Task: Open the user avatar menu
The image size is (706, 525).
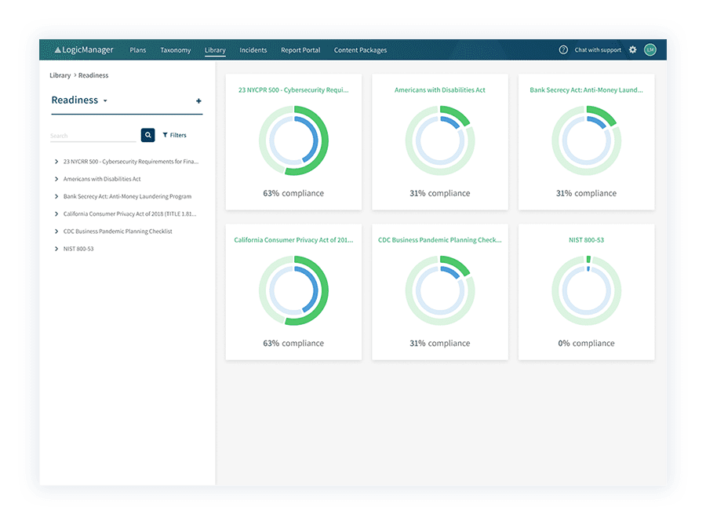Action: (x=650, y=50)
